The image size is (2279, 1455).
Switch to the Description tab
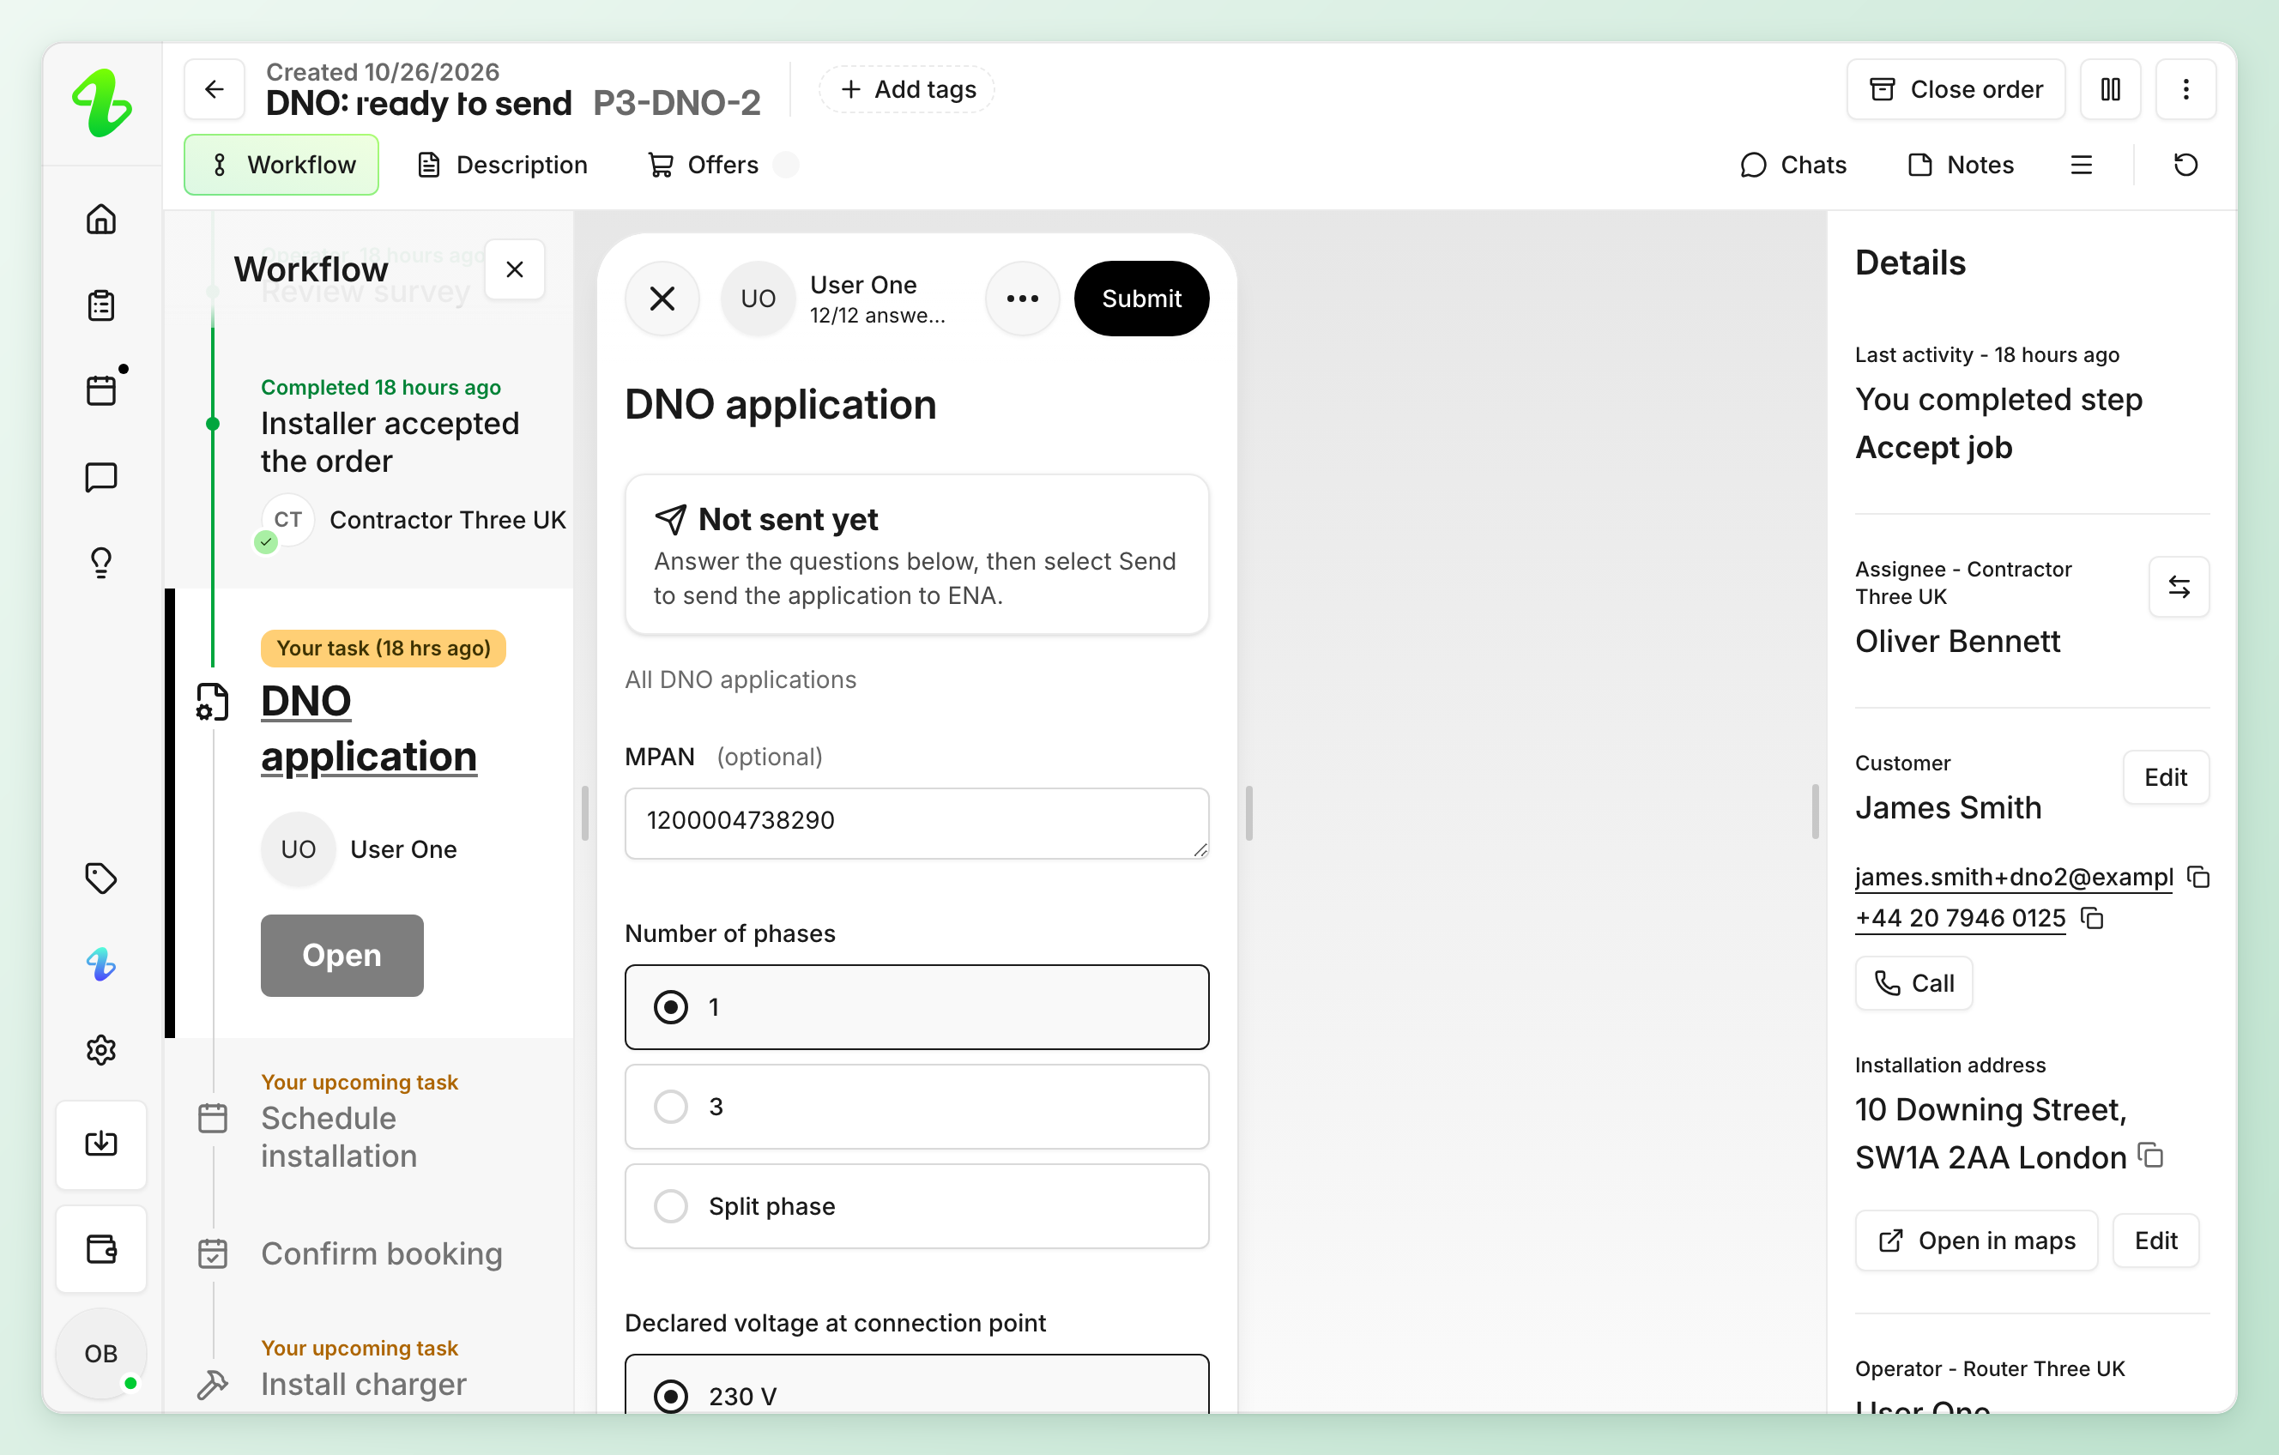pos(503,165)
